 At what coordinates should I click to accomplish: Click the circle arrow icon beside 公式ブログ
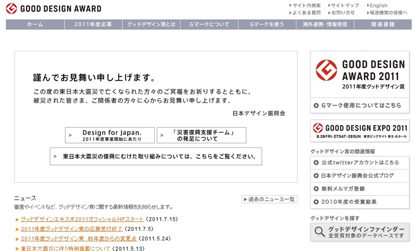(x=316, y=176)
